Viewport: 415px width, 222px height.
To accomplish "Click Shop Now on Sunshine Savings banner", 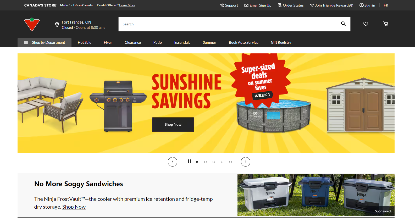I will click(173, 125).
